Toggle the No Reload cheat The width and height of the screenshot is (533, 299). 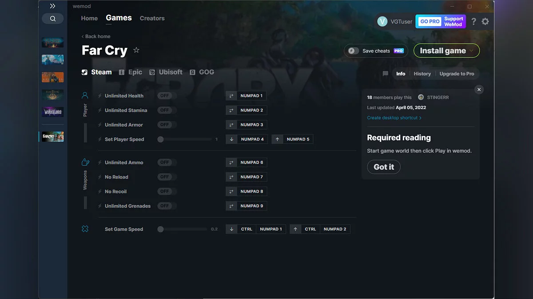click(x=167, y=177)
